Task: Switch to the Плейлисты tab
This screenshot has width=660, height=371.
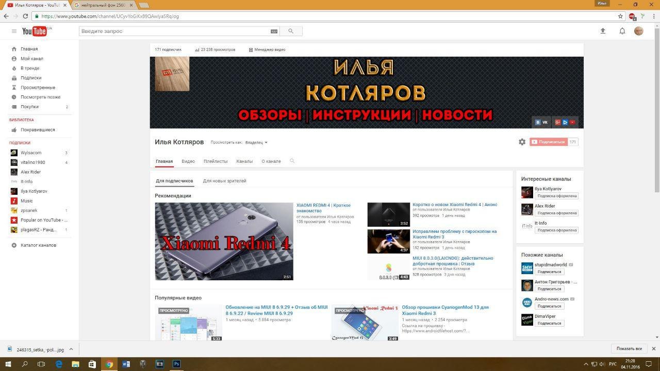Action: click(x=216, y=161)
